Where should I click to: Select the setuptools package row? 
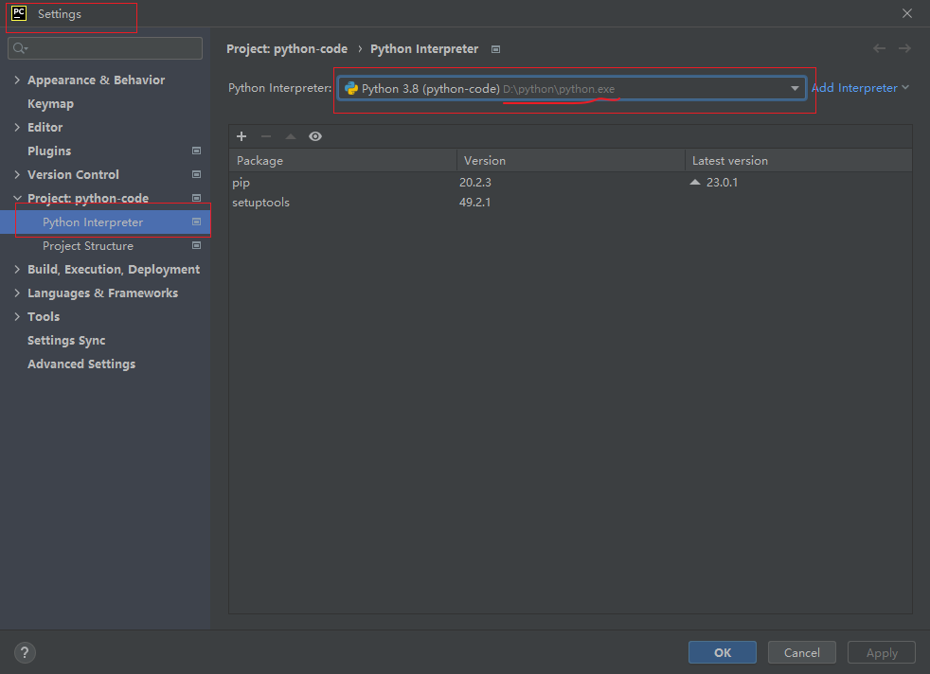click(570, 203)
